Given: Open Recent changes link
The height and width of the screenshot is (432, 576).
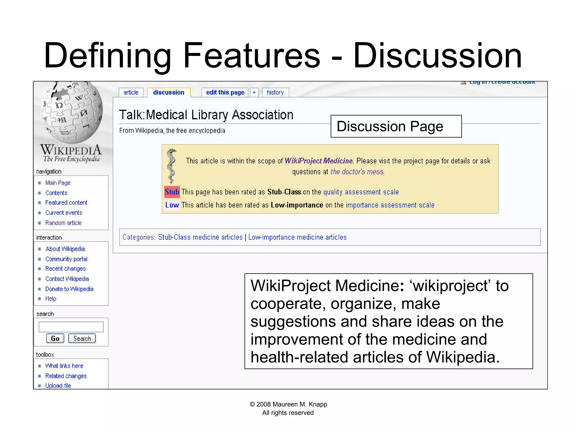Looking at the screenshot, I should tap(66, 269).
